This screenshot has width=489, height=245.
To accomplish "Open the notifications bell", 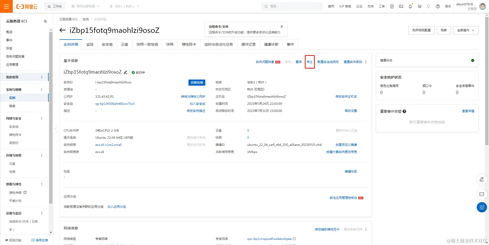I will click(x=410, y=6).
